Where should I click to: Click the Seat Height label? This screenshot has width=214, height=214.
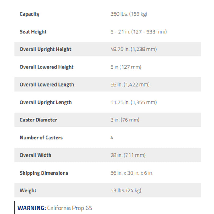[33, 32]
